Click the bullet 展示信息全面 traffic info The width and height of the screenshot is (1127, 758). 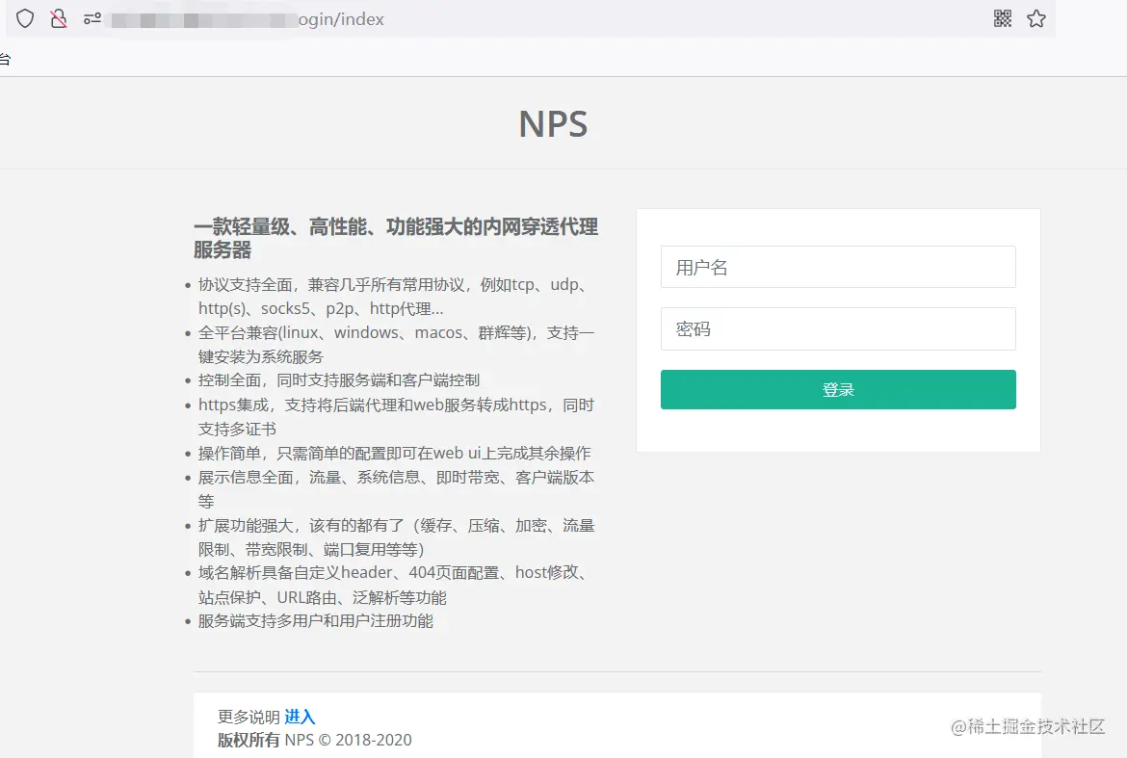point(396,489)
